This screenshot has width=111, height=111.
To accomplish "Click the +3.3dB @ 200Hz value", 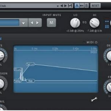I will (75, 31).
